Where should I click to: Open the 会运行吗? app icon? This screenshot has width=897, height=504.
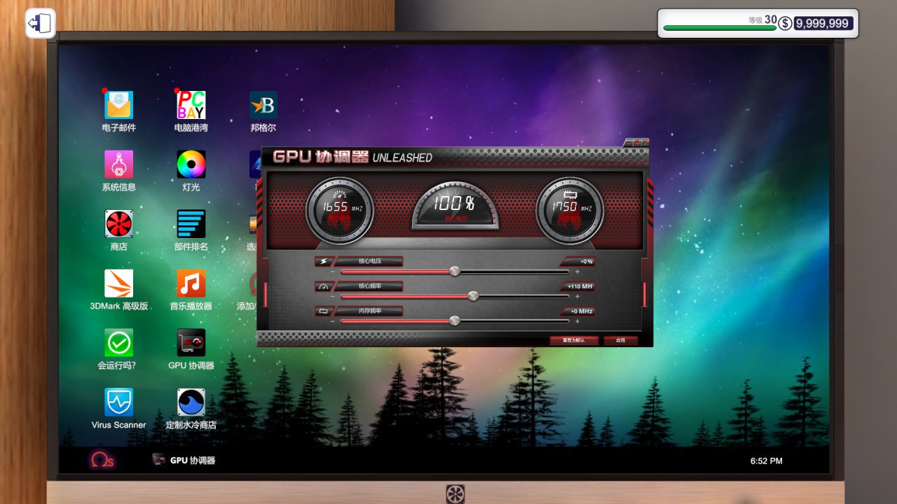click(118, 343)
